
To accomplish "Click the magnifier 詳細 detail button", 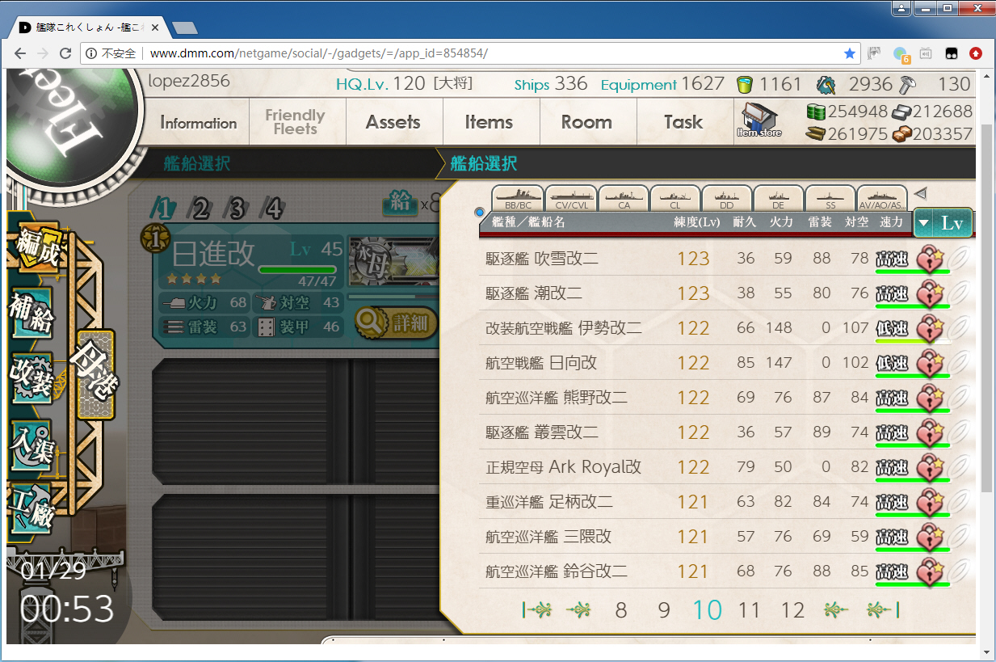I will pos(396,323).
